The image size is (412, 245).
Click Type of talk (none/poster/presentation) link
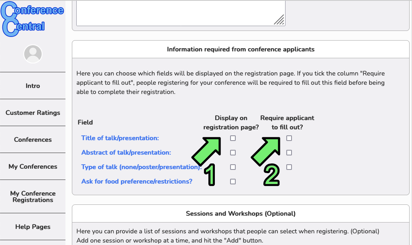141,167
